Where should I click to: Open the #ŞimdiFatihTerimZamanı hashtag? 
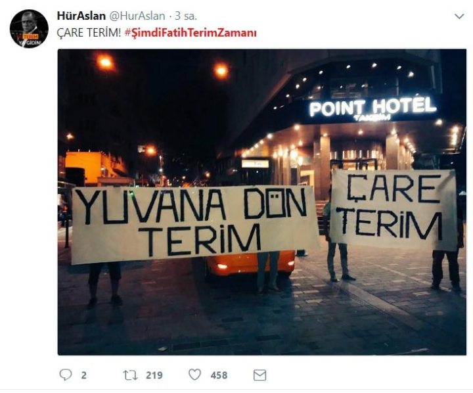[x=191, y=33]
